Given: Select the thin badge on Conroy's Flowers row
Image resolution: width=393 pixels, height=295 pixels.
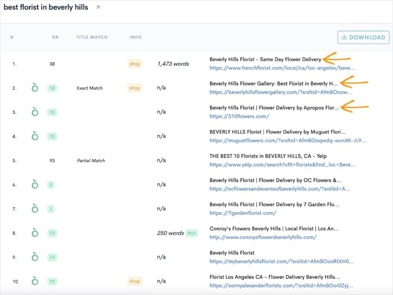Looking at the screenshot, I should coord(192,233).
